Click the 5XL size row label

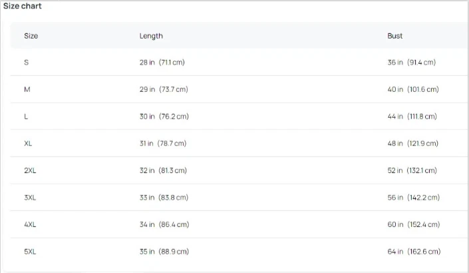click(x=30, y=252)
